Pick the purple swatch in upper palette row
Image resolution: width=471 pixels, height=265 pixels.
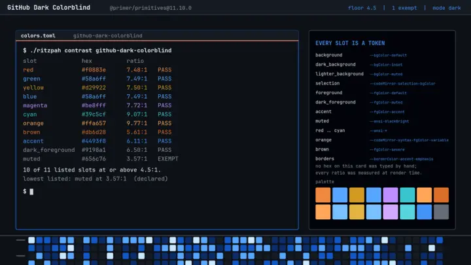coord(390,195)
